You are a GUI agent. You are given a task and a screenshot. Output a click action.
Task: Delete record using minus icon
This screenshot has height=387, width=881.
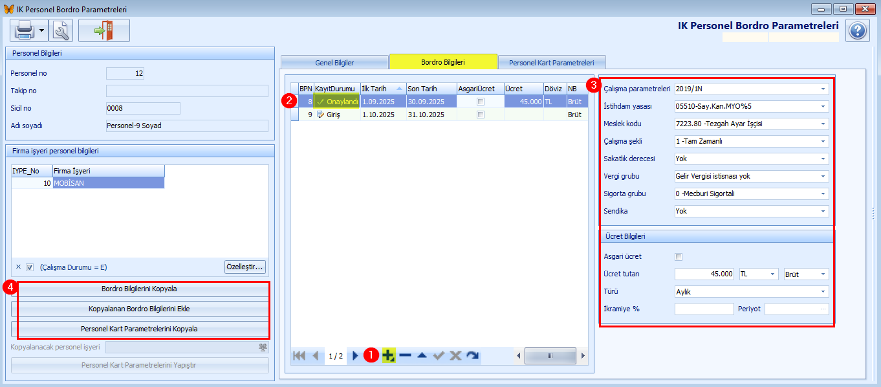click(x=405, y=355)
